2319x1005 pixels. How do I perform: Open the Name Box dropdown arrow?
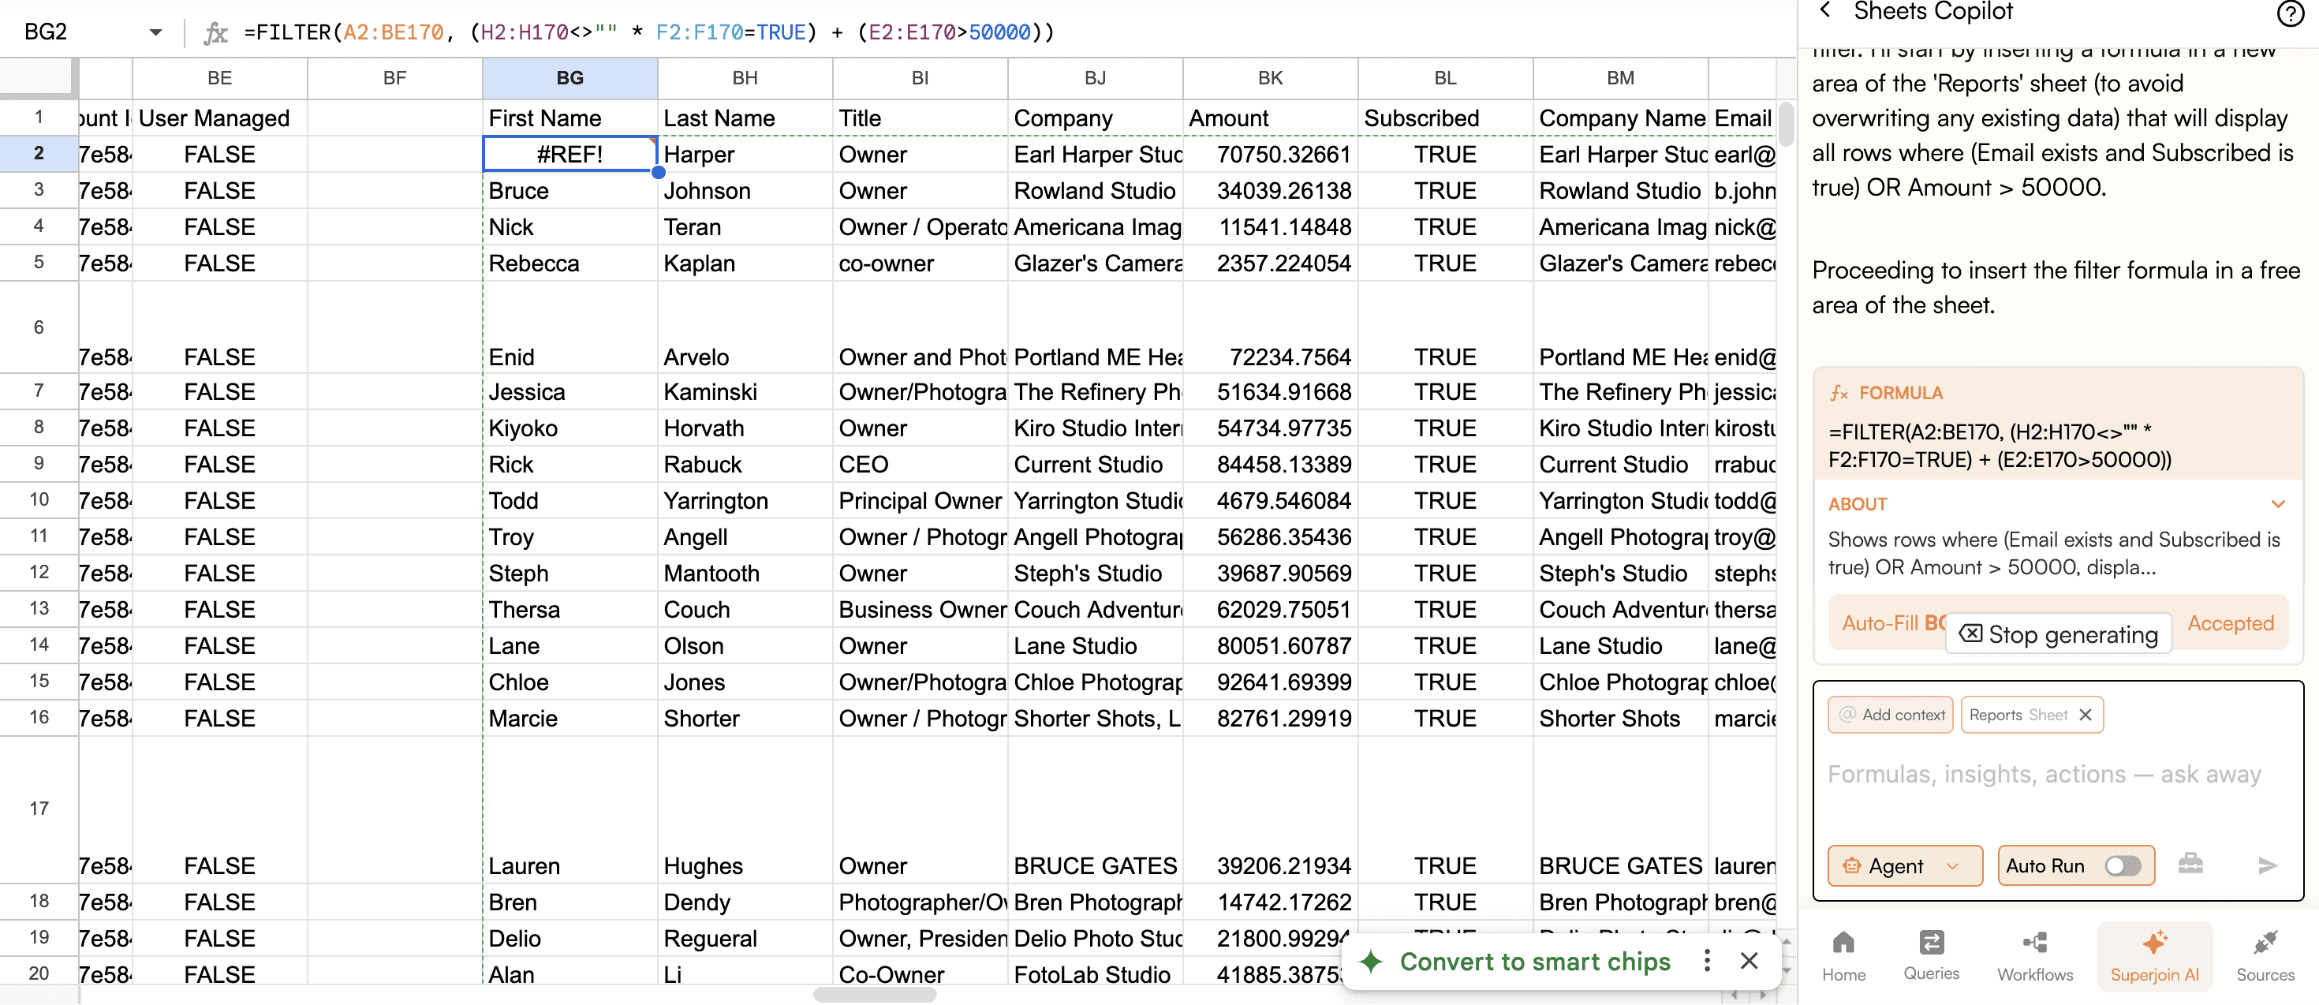(x=155, y=32)
